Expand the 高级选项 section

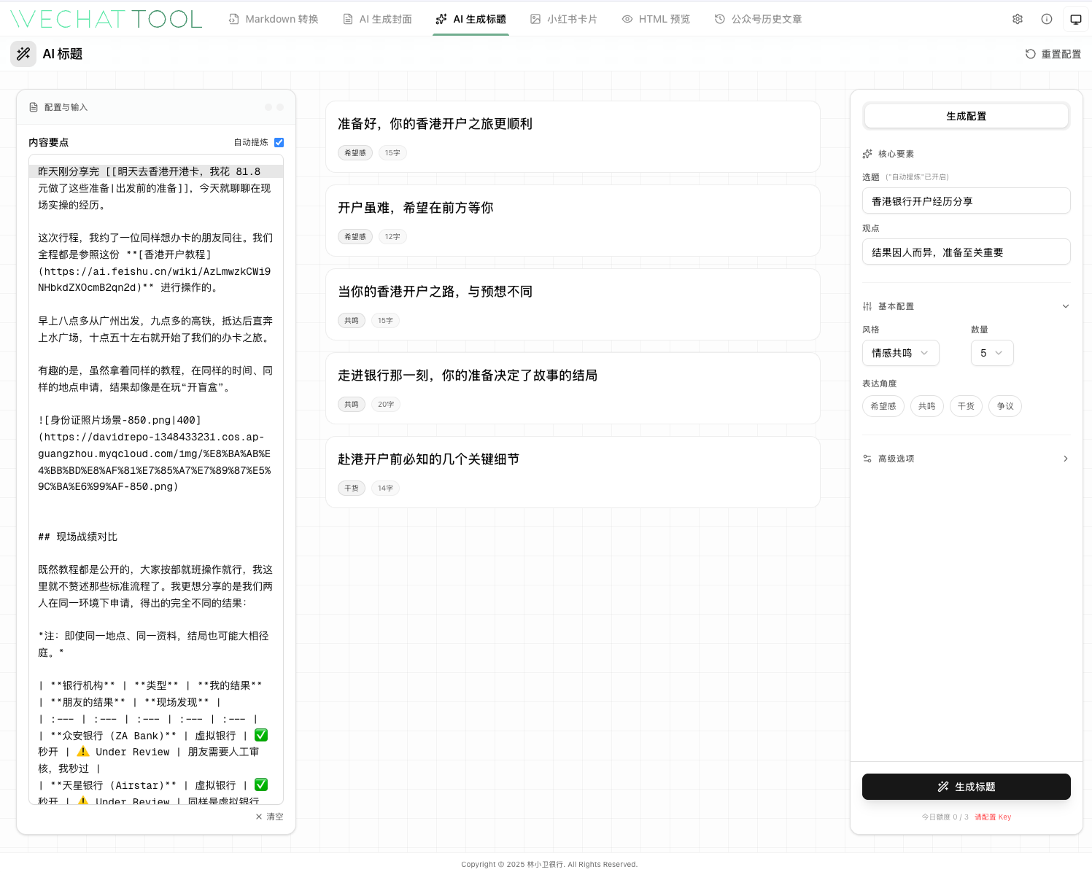(966, 459)
